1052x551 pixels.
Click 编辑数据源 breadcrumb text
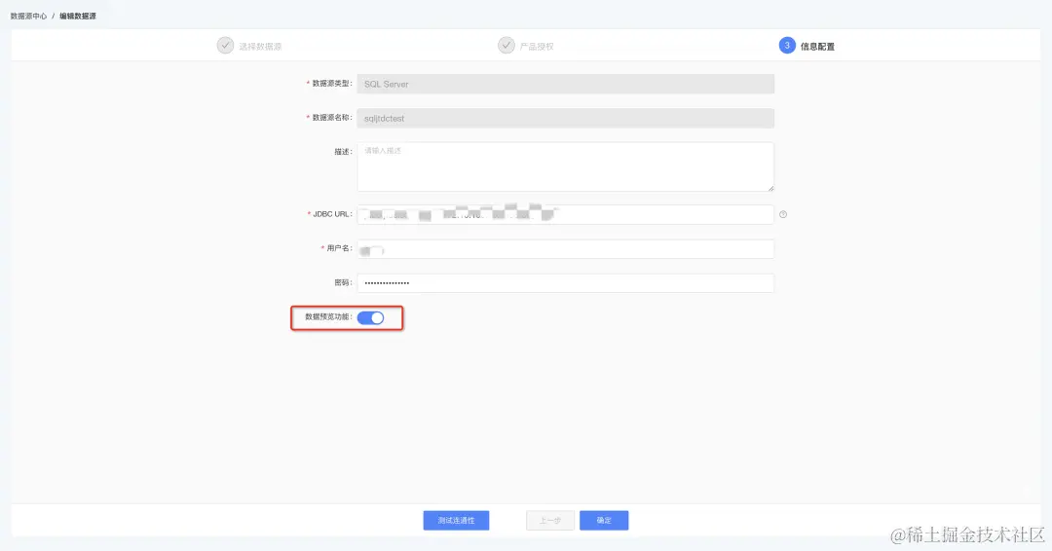pyautogui.click(x=78, y=17)
